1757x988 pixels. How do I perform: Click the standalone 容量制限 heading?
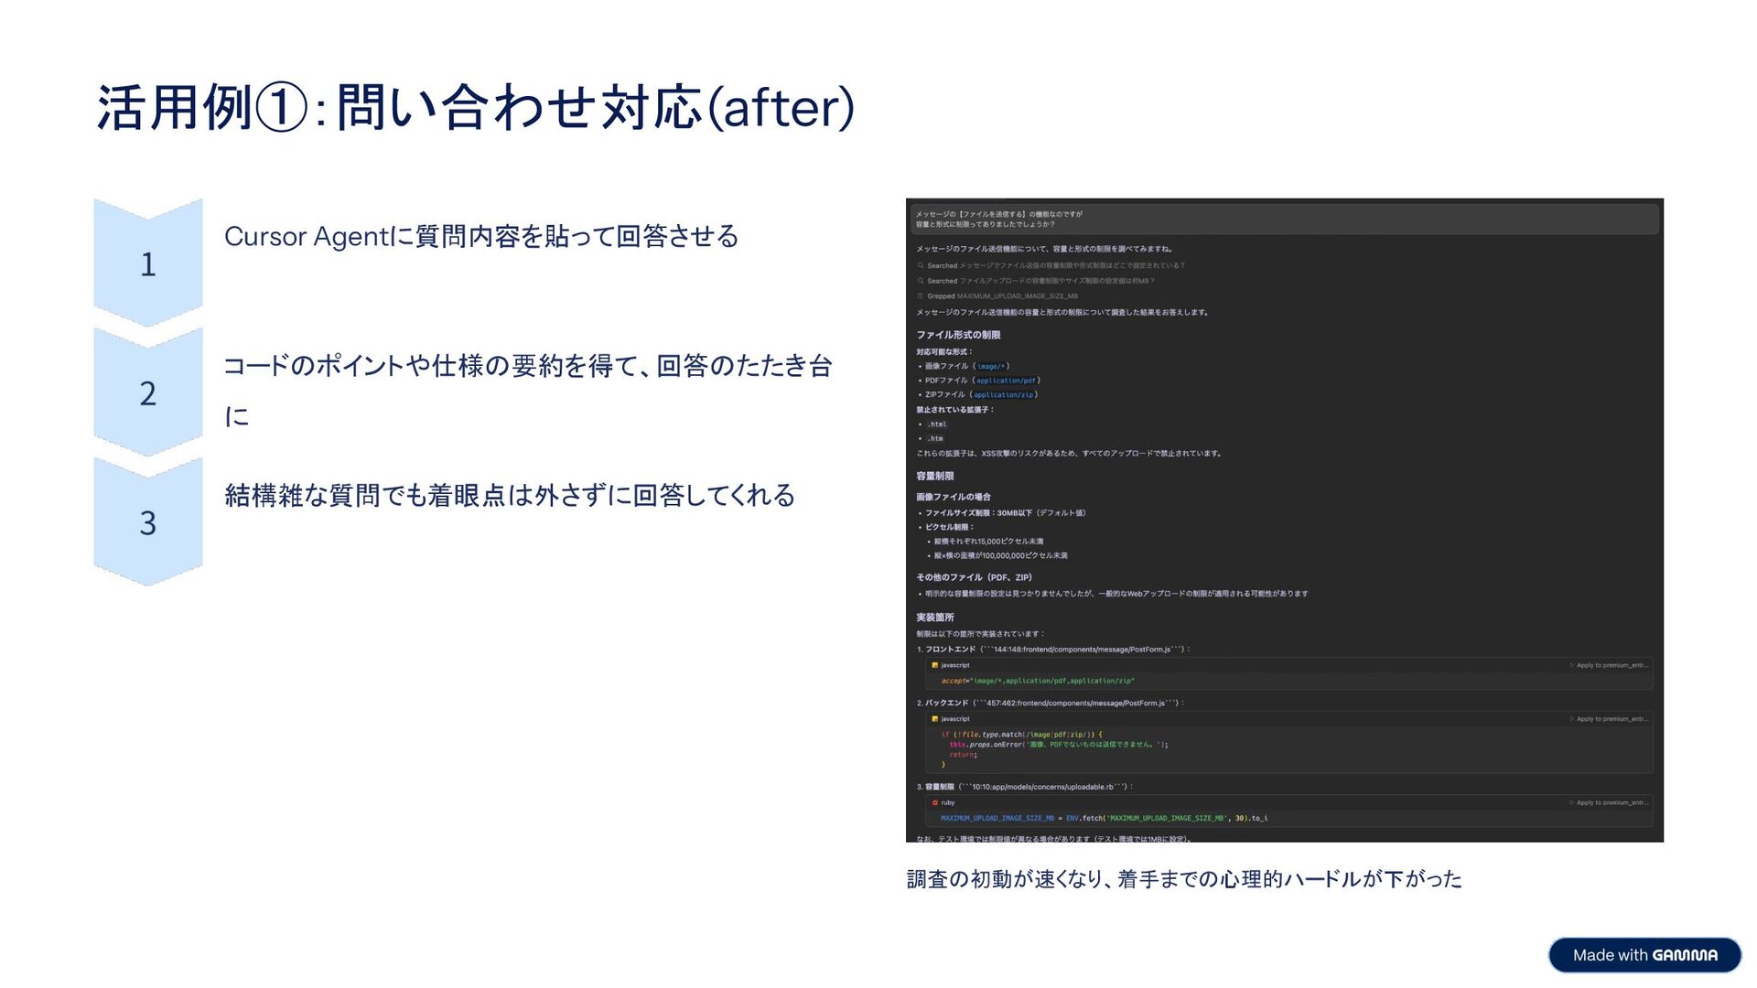coord(935,477)
